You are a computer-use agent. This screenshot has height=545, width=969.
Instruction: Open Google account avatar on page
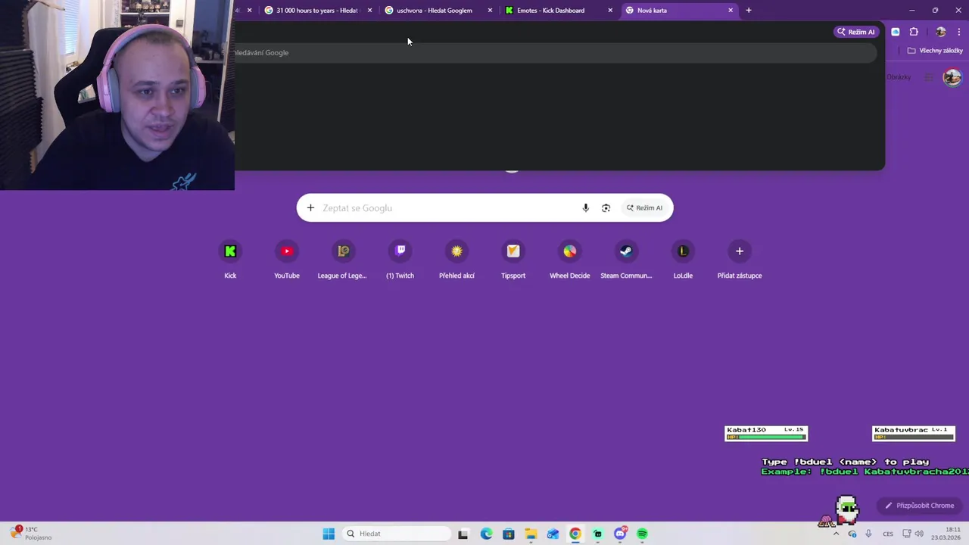(952, 77)
